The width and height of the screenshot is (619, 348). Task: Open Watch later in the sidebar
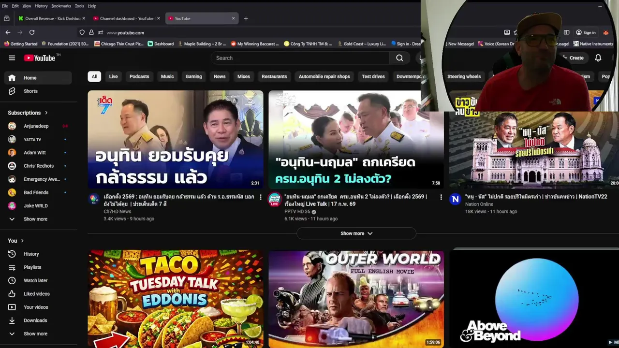(38, 280)
